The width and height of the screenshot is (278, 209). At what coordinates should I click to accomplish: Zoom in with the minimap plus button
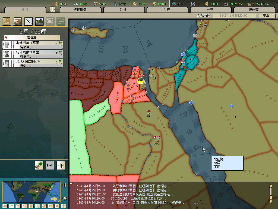65,185
